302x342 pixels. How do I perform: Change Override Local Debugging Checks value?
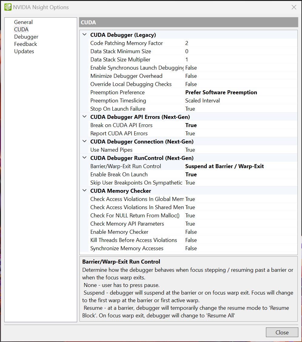[x=240, y=84]
